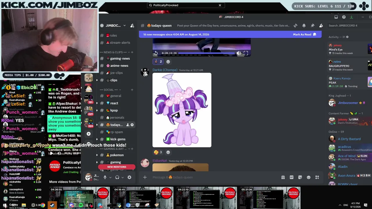This screenshot has width=372, height=209.
Task: Open the Threads icon in channel header
Action: [x=295, y=26]
